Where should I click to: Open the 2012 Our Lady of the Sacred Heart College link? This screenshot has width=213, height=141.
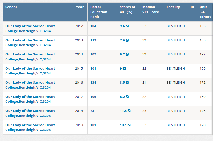coord(30,29)
